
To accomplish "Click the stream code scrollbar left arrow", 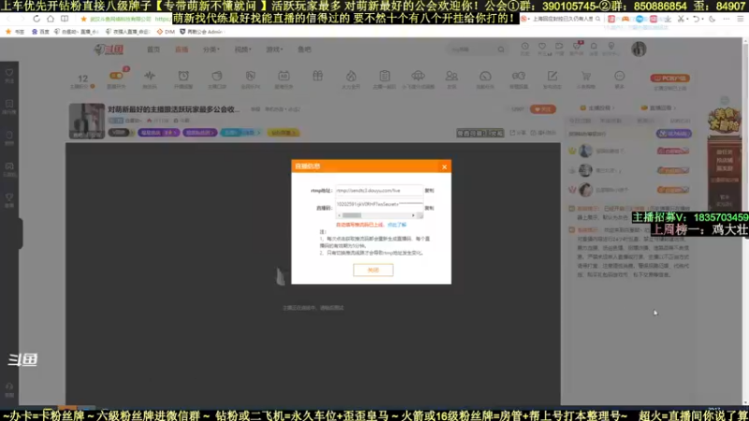I will (339, 216).
